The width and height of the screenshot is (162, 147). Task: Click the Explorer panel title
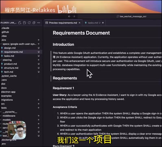click(x=9, y=23)
